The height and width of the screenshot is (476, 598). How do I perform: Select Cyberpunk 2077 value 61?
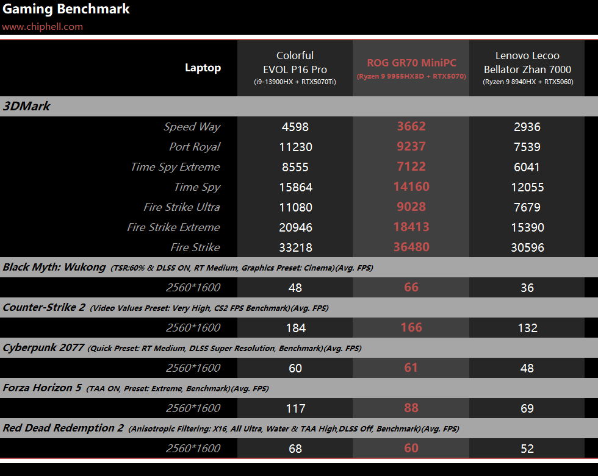click(411, 368)
